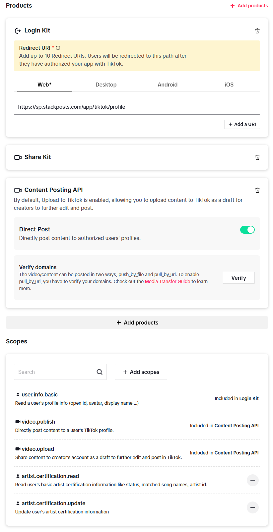
Task: Click the search magnifier icon in Scopes
Action: point(100,372)
